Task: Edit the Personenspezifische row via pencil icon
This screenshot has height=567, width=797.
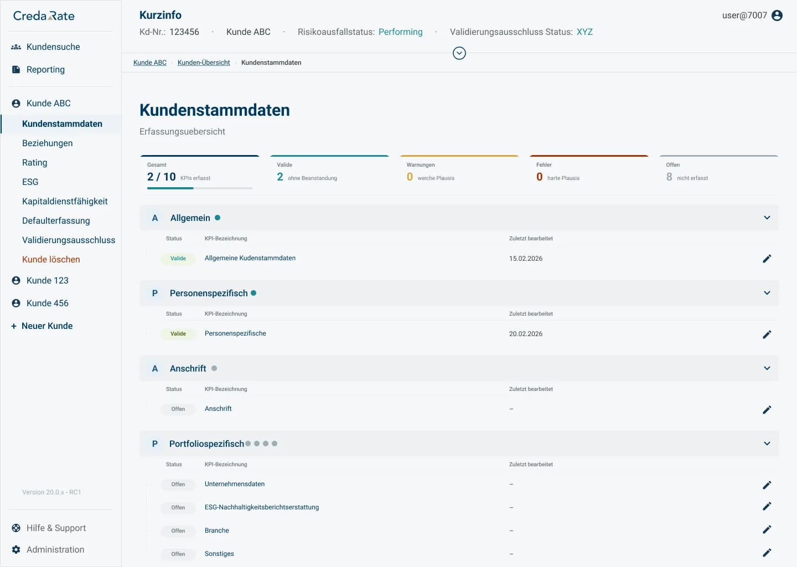Action: click(x=767, y=334)
